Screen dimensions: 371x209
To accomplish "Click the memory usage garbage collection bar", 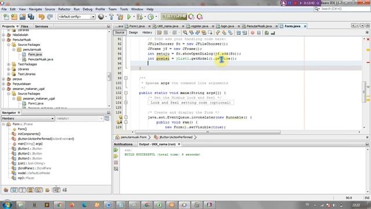I will pyautogui.click(x=174, y=17).
